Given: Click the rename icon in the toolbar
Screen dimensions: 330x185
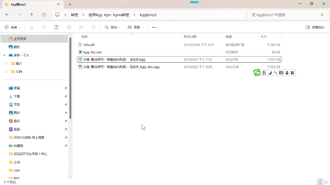Looking at the screenshot, I should [x=69, y=27].
